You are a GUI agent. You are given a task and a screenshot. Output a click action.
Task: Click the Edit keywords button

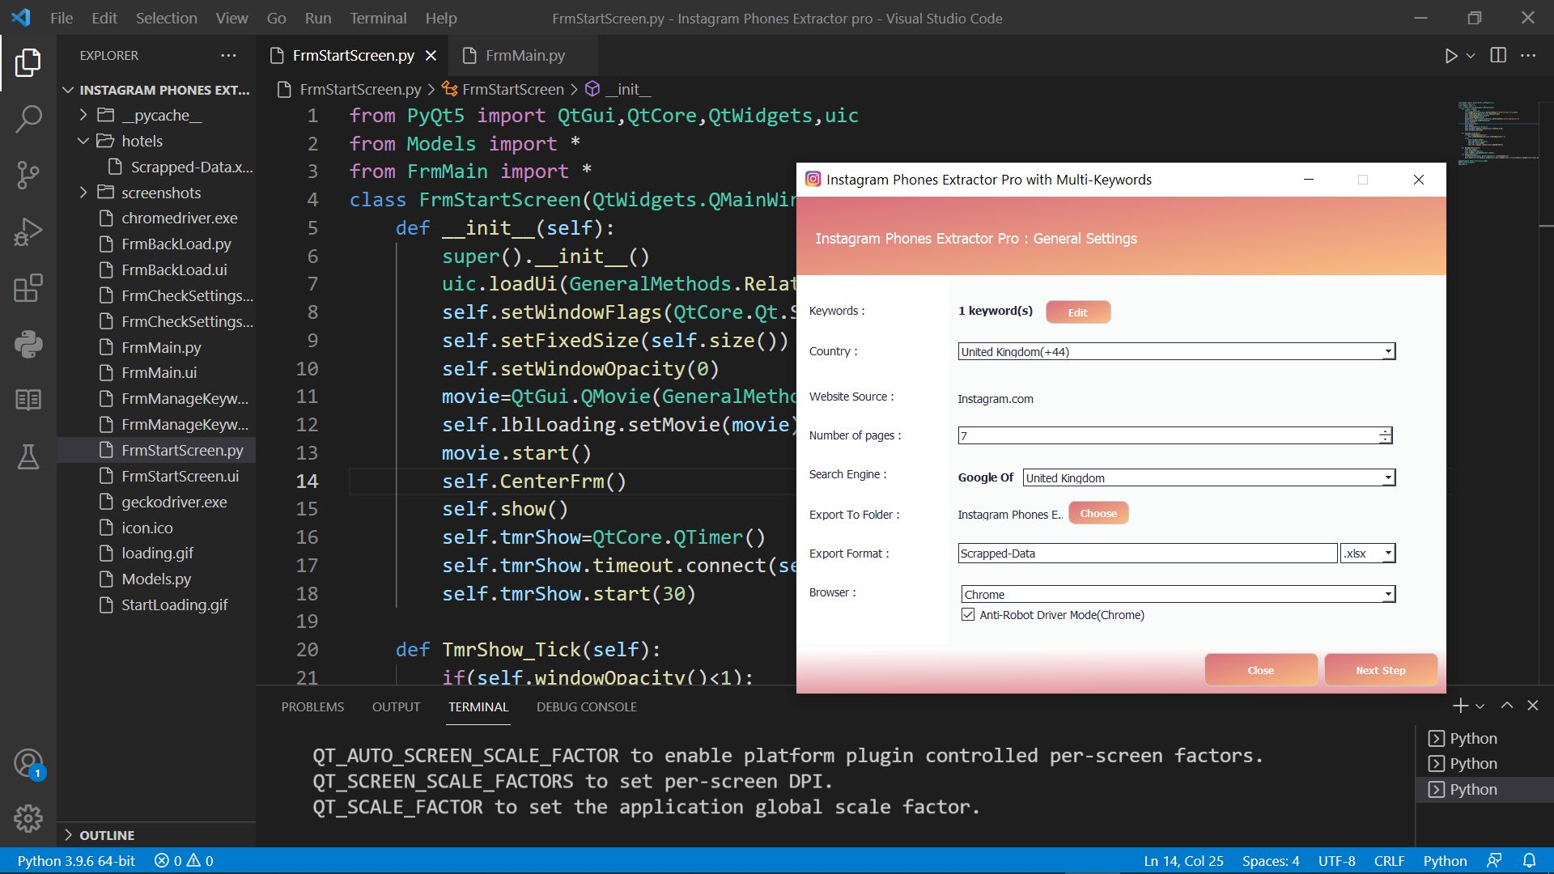click(1077, 312)
